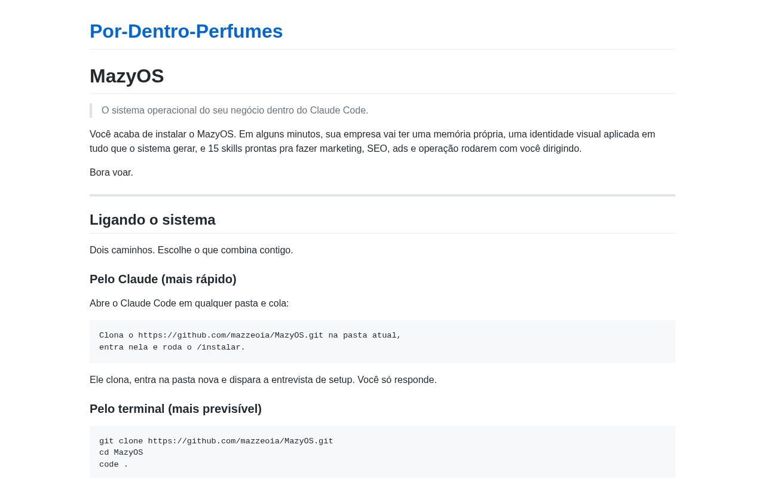This screenshot has width=765, height=478.
Task: Click the 'Pelo terminal (mais previsível)' subheading
Action: pyautogui.click(x=176, y=409)
